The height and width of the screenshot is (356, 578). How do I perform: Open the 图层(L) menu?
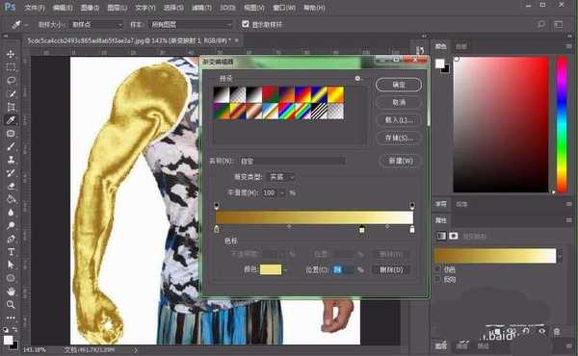pos(118,8)
